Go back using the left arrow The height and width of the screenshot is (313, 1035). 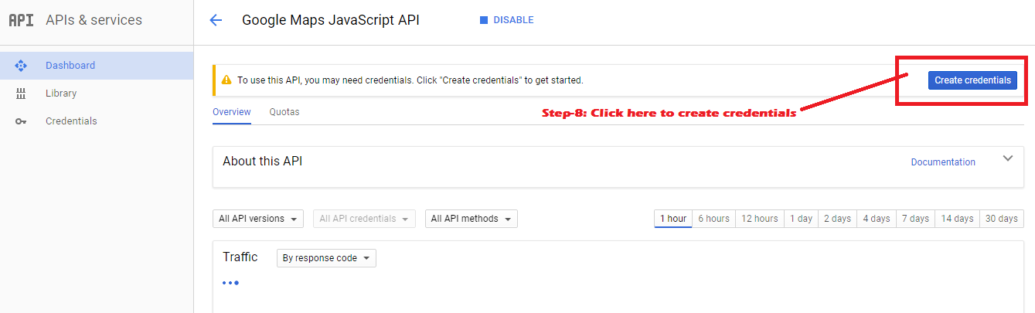(216, 21)
